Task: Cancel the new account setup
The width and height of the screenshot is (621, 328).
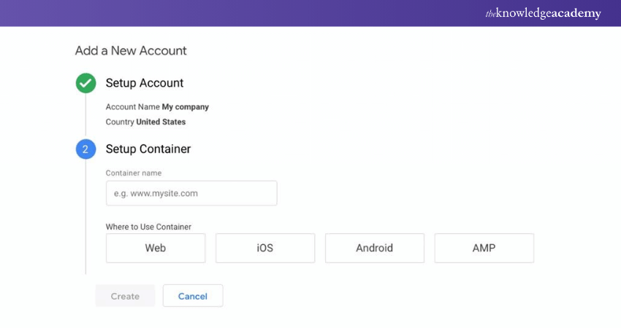Action: point(193,296)
